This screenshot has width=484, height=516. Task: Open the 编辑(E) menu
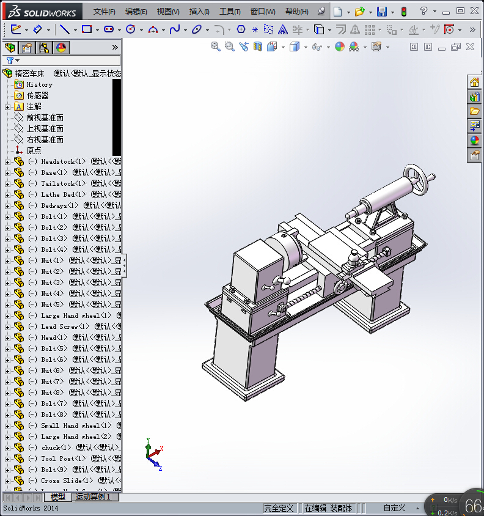point(136,12)
